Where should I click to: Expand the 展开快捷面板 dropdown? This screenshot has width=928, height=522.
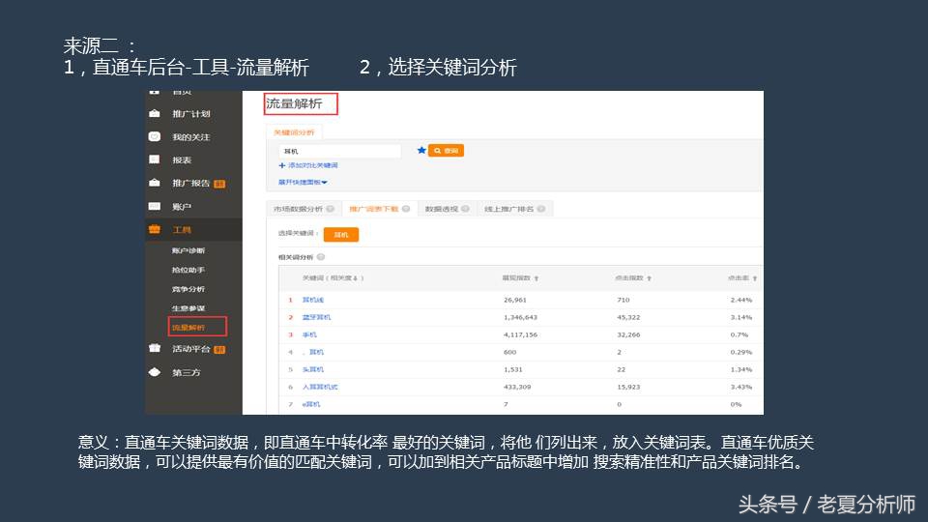[x=303, y=183]
